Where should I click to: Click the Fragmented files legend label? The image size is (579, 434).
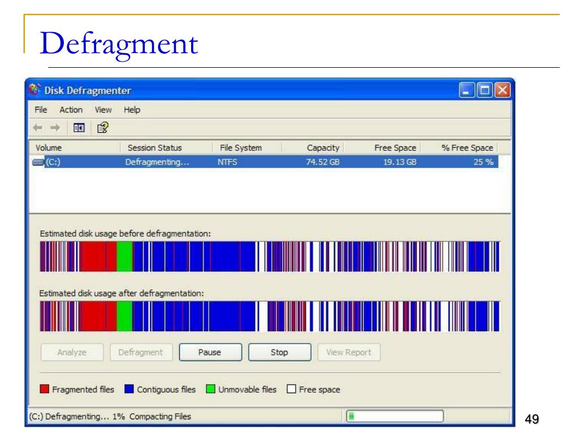tap(83, 389)
